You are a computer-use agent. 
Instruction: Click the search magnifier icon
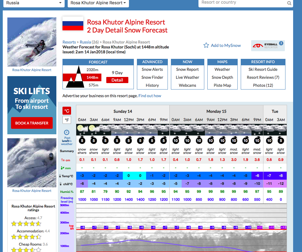(289, 3)
